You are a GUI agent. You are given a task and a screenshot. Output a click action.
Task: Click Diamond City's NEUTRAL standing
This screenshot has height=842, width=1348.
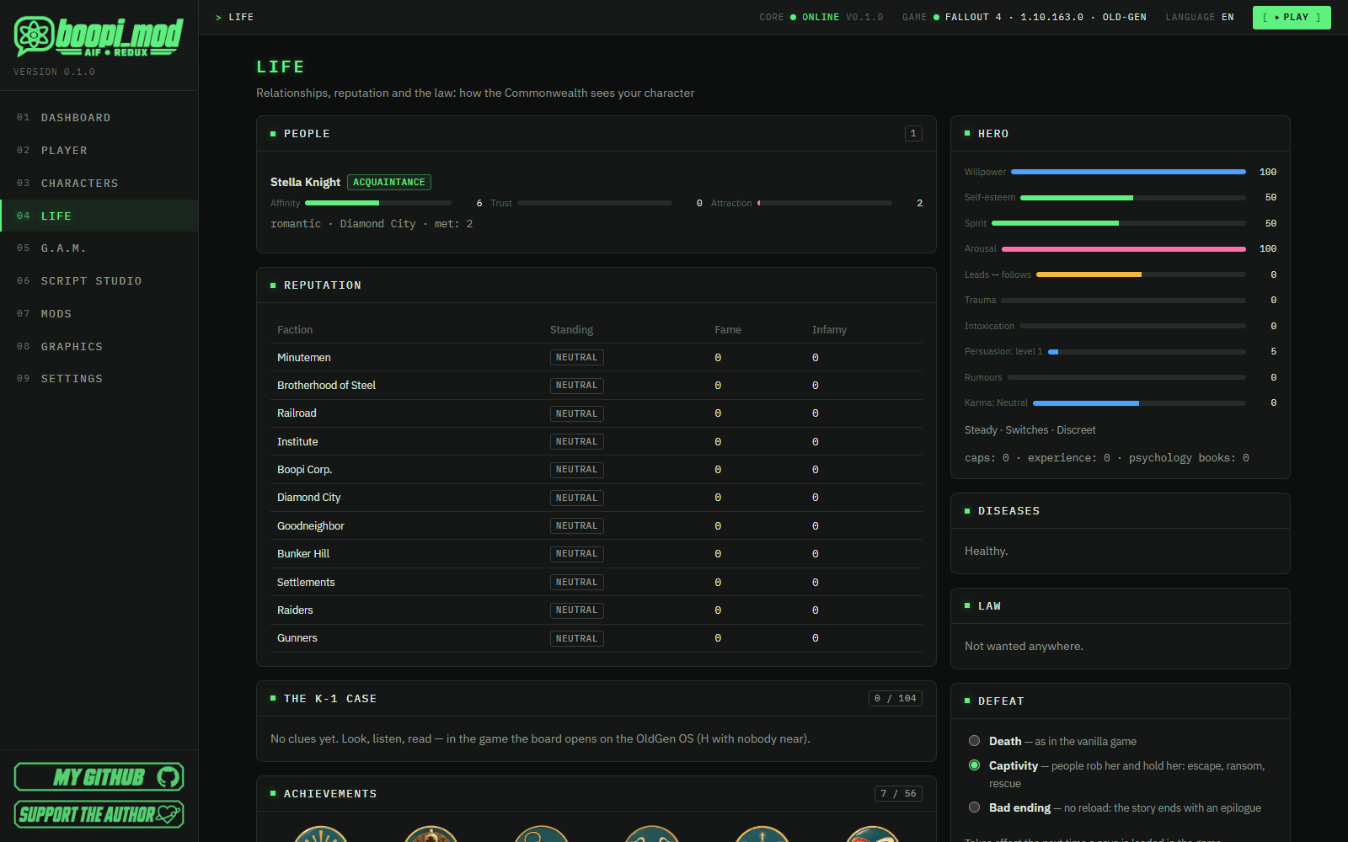pos(577,498)
